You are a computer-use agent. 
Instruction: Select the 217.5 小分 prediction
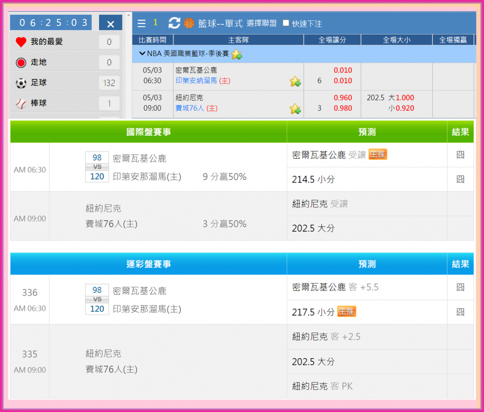point(313,312)
